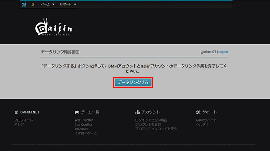
Task: Click the サポート footer heading
Action: click(x=209, y=112)
